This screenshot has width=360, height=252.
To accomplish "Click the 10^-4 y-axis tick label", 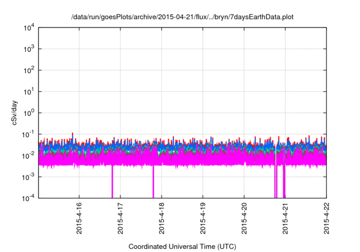I will click(28, 198).
